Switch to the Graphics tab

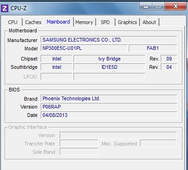[127, 22]
